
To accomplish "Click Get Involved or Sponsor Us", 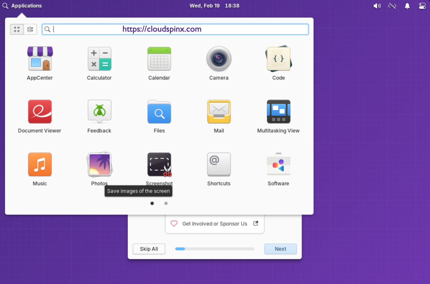I will 215,224.
